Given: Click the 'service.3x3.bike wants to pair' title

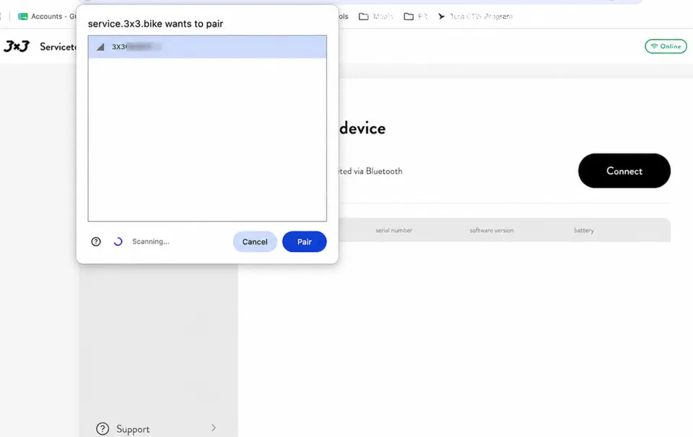Looking at the screenshot, I should [156, 24].
